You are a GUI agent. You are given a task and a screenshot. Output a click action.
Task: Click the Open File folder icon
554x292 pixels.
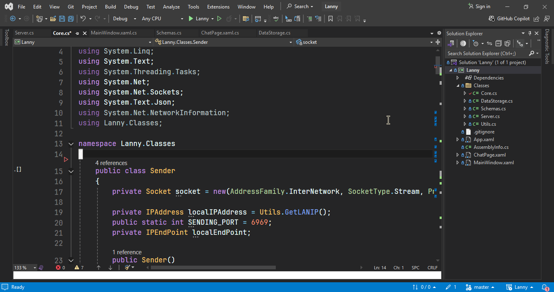pyautogui.click(x=53, y=19)
